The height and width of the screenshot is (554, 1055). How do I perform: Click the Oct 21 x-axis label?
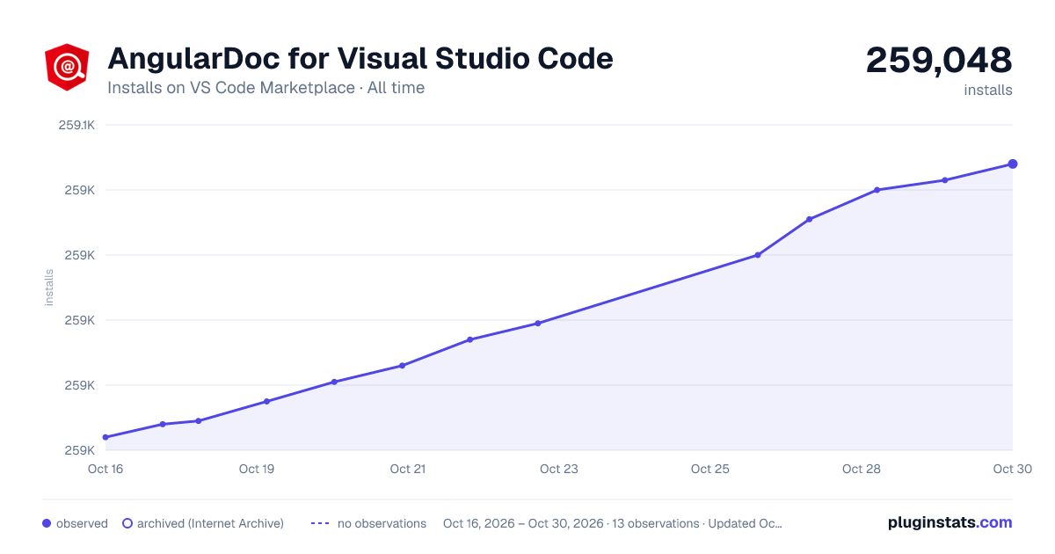408,469
